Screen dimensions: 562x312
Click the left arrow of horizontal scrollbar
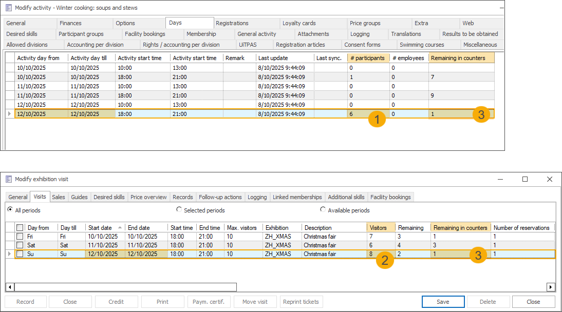pyautogui.click(x=10, y=287)
